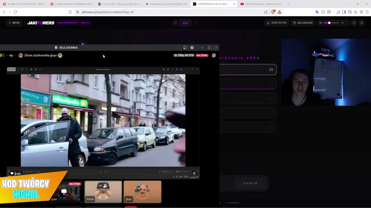Open the Brave Shields lion icon
Image resolution: width=371 pixels, height=208 pixels.
tap(273, 12)
